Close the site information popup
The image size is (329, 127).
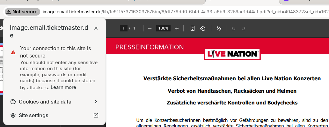pos(96,28)
